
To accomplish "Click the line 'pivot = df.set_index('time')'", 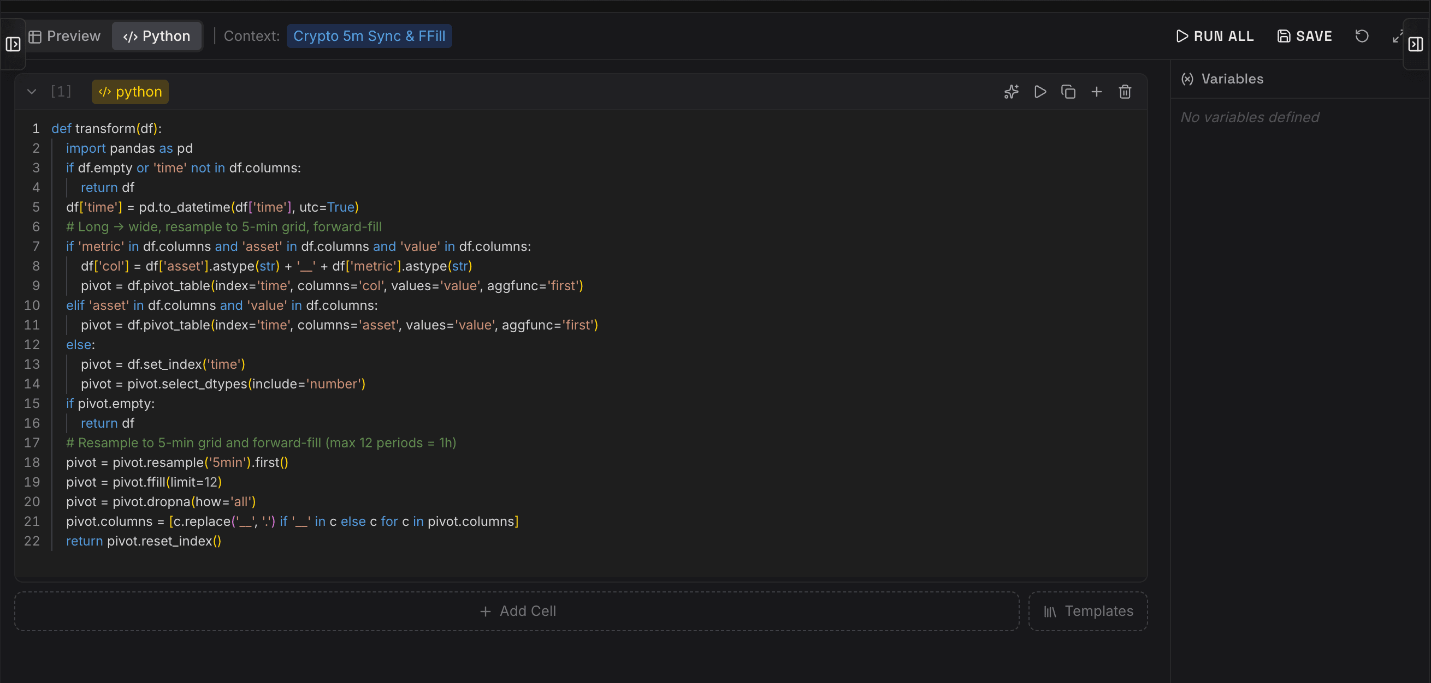I will click(163, 364).
